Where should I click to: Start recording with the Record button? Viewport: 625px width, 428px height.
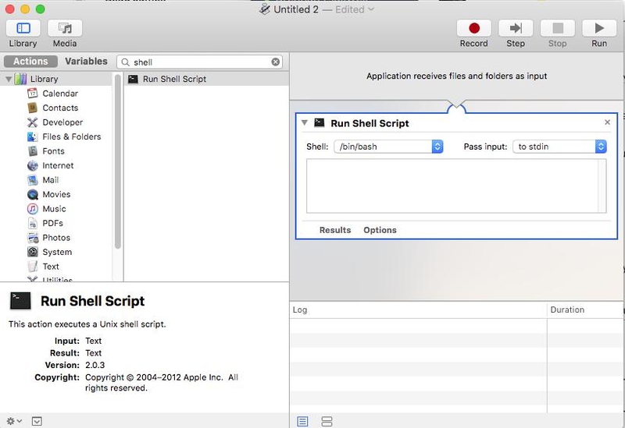tap(474, 28)
